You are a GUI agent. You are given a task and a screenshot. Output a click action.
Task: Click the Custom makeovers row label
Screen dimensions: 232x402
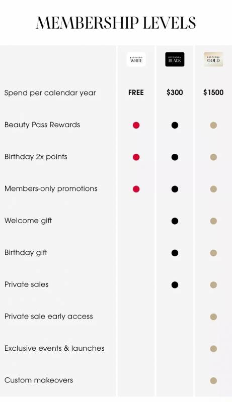click(39, 380)
